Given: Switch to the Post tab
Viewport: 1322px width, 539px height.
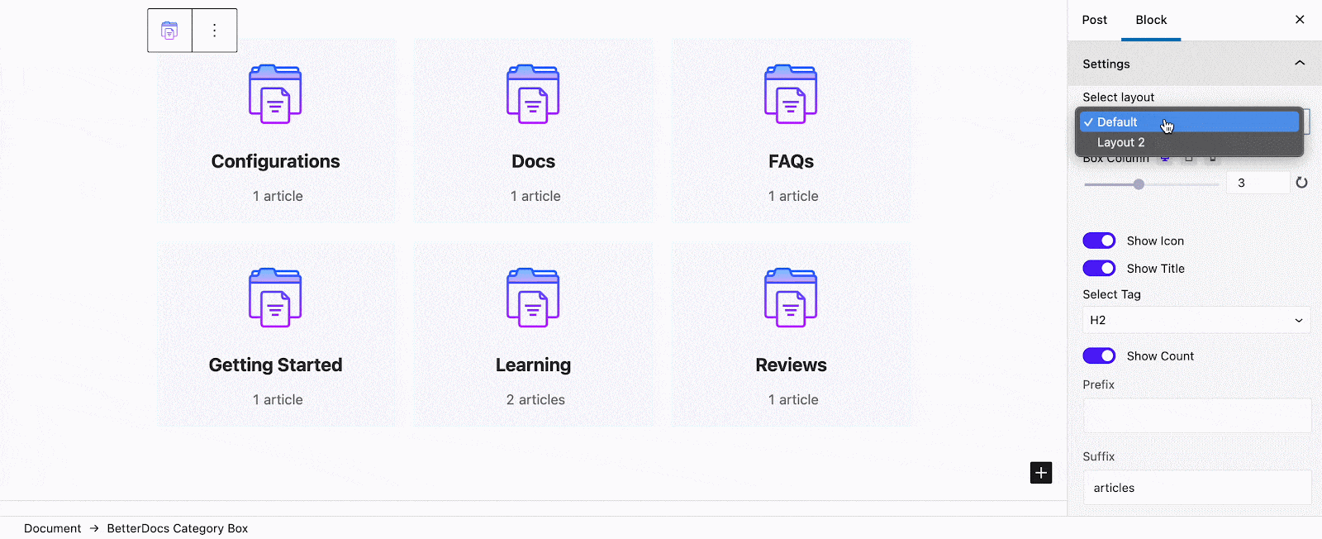Looking at the screenshot, I should click(1095, 20).
